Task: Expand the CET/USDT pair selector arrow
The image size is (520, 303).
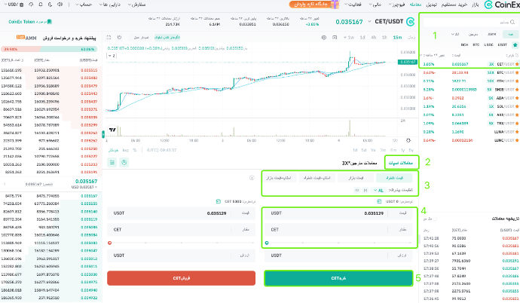Action: click(x=369, y=22)
